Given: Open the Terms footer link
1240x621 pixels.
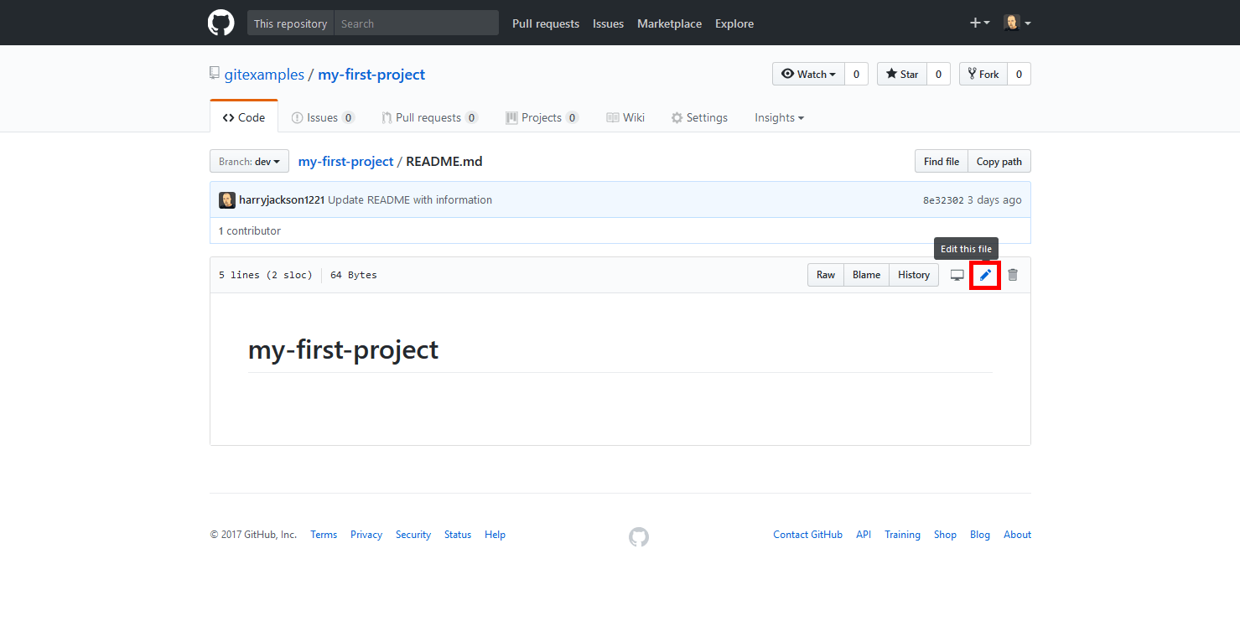Looking at the screenshot, I should [324, 535].
